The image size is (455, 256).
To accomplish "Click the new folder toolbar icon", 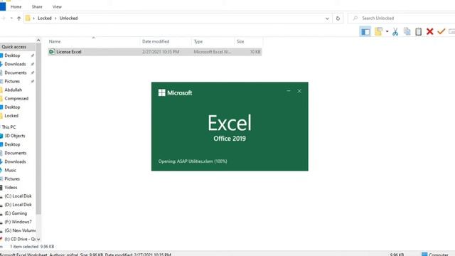I will [378, 31].
